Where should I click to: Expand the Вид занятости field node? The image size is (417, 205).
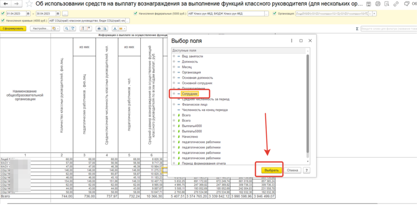point(174,56)
